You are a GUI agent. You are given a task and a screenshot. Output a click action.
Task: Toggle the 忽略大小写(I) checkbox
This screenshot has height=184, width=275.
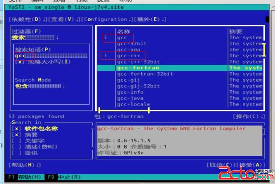(x=43, y=62)
